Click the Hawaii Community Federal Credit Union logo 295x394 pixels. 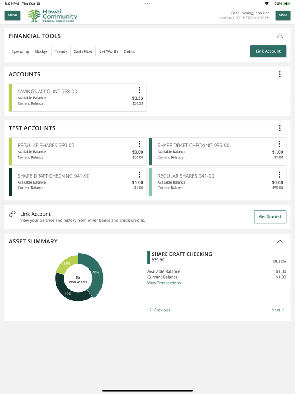pyautogui.click(x=53, y=16)
